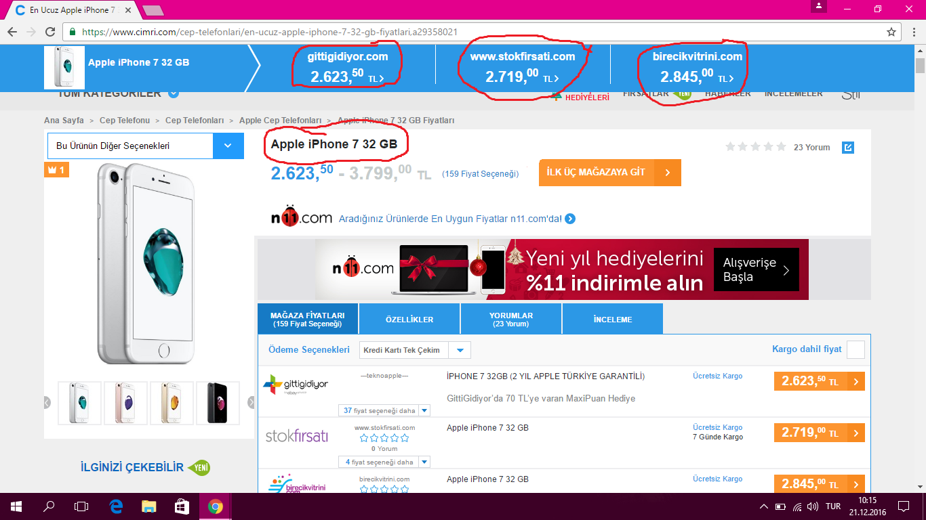The height and width of the screenshot is (520, 926).
Task: Open the Windows Start menu
Action: click(16, 506)
